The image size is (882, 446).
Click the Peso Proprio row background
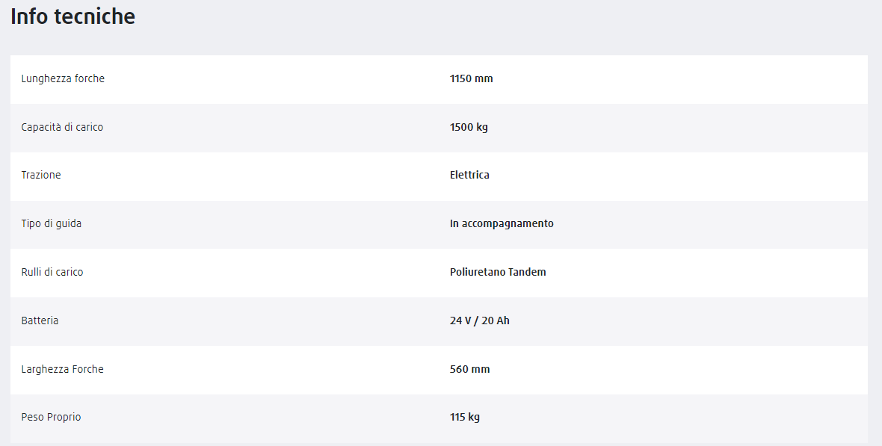point(439,418)
